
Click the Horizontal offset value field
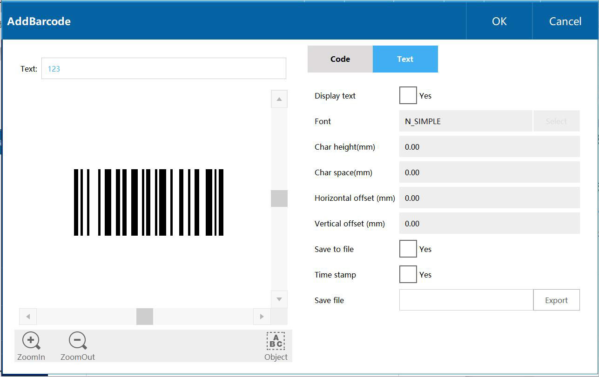point(490,198)
